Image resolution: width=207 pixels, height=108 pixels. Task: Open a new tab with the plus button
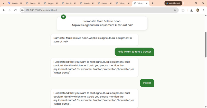point(153,3)
